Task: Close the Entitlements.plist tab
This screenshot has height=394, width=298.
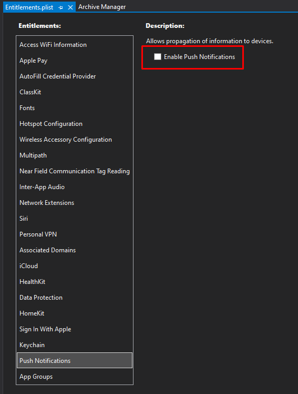Action: pos(70,7)
